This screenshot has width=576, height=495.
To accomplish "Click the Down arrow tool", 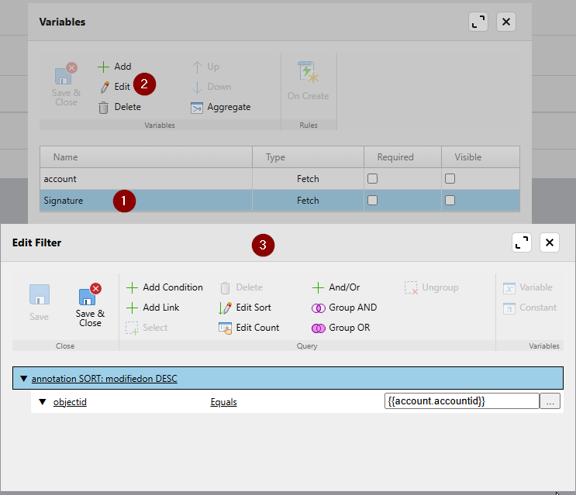I will click(x=212, y=87).
